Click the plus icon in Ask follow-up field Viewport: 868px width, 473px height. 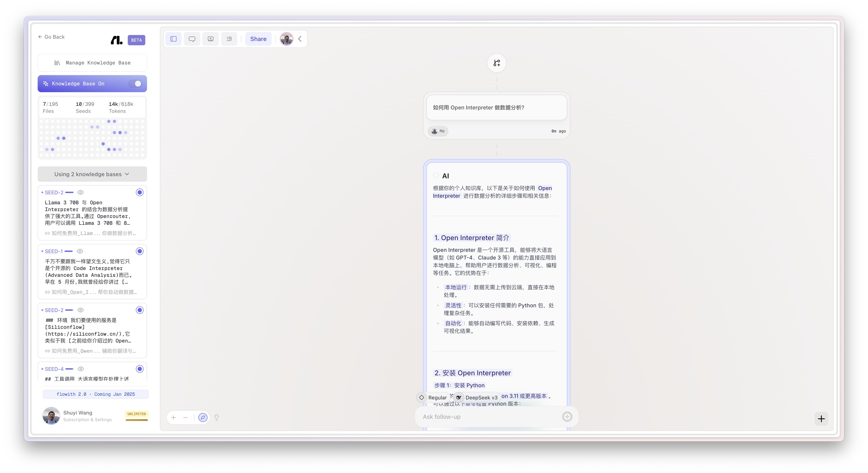tap(567, 417)
